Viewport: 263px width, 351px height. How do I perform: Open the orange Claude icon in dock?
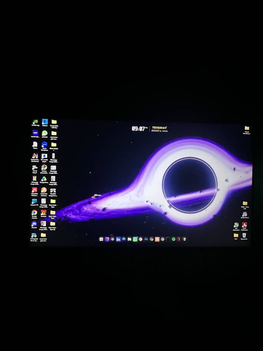(157, 239)
